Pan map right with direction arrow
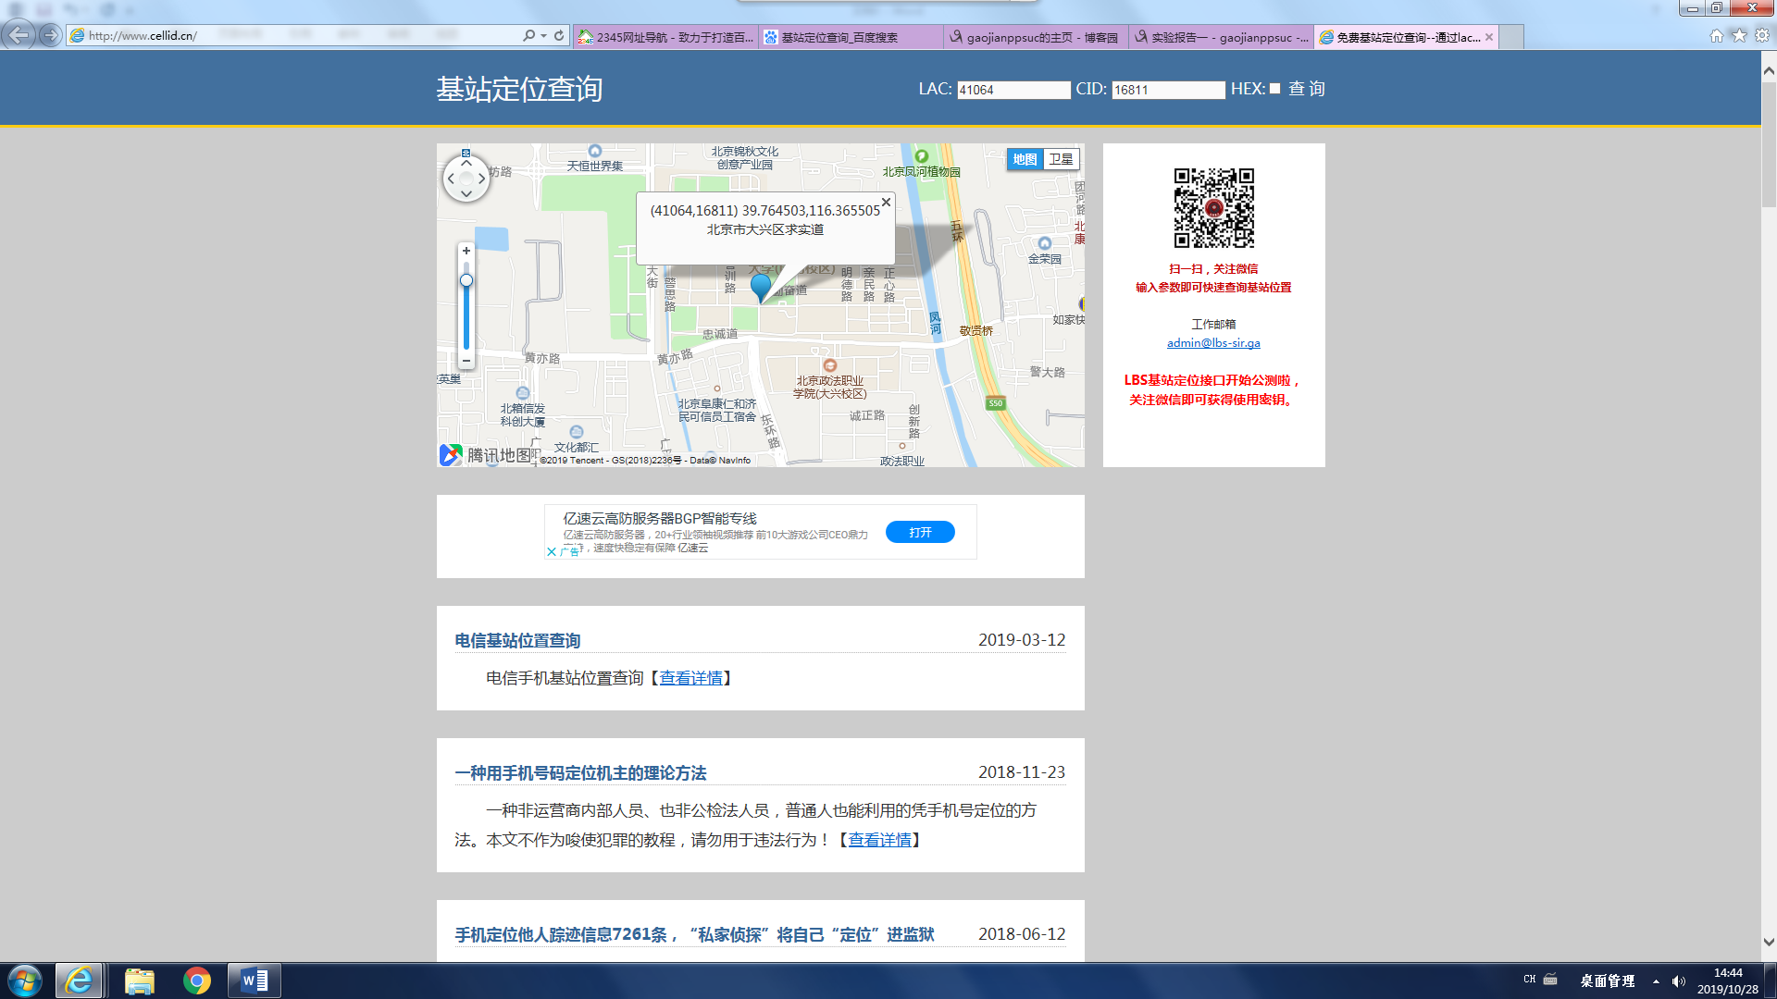Screen dimensions: 1777x999 click(x=482, y=179)
